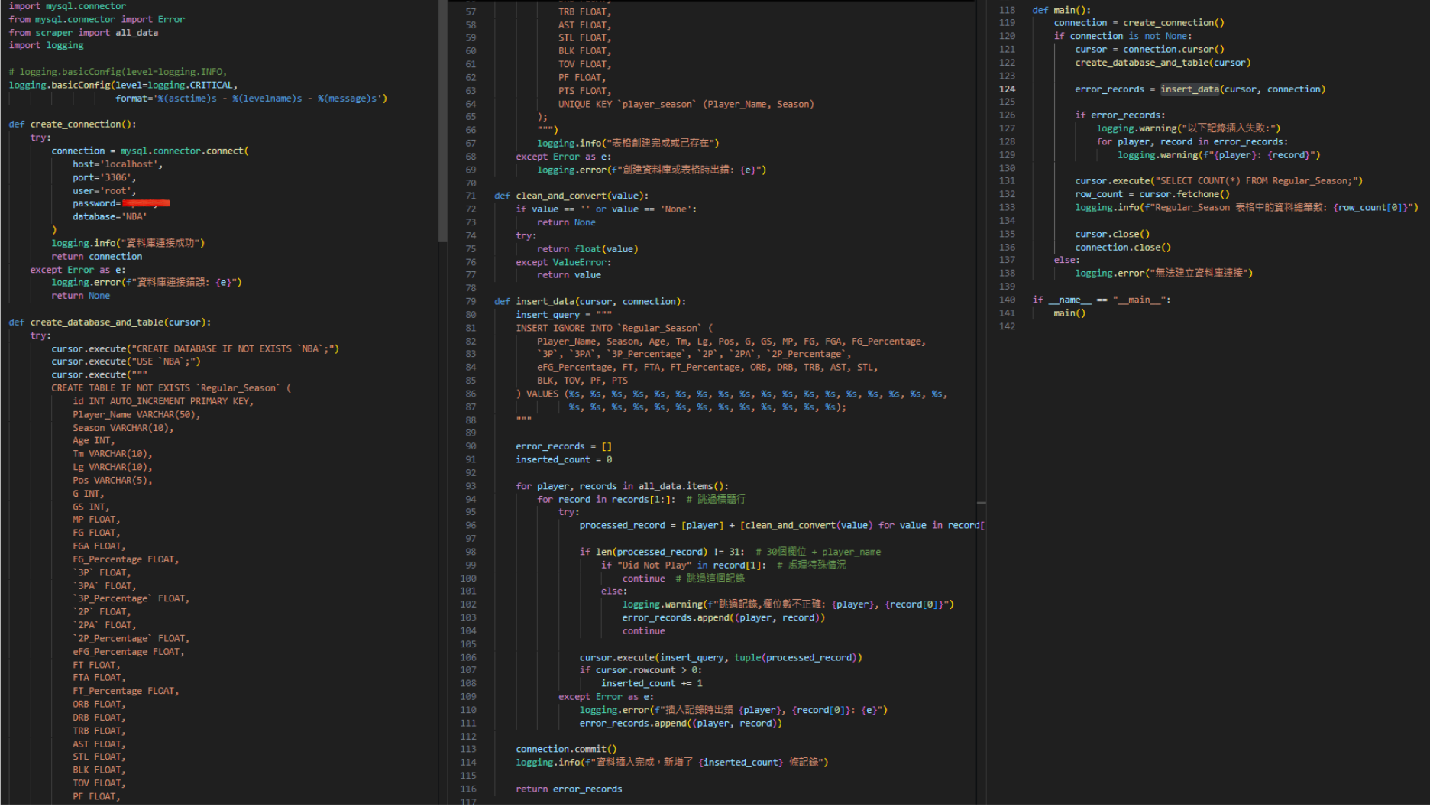
Task: Click the __name__ == "__main__" guard line
Action: click(1104, 300)
